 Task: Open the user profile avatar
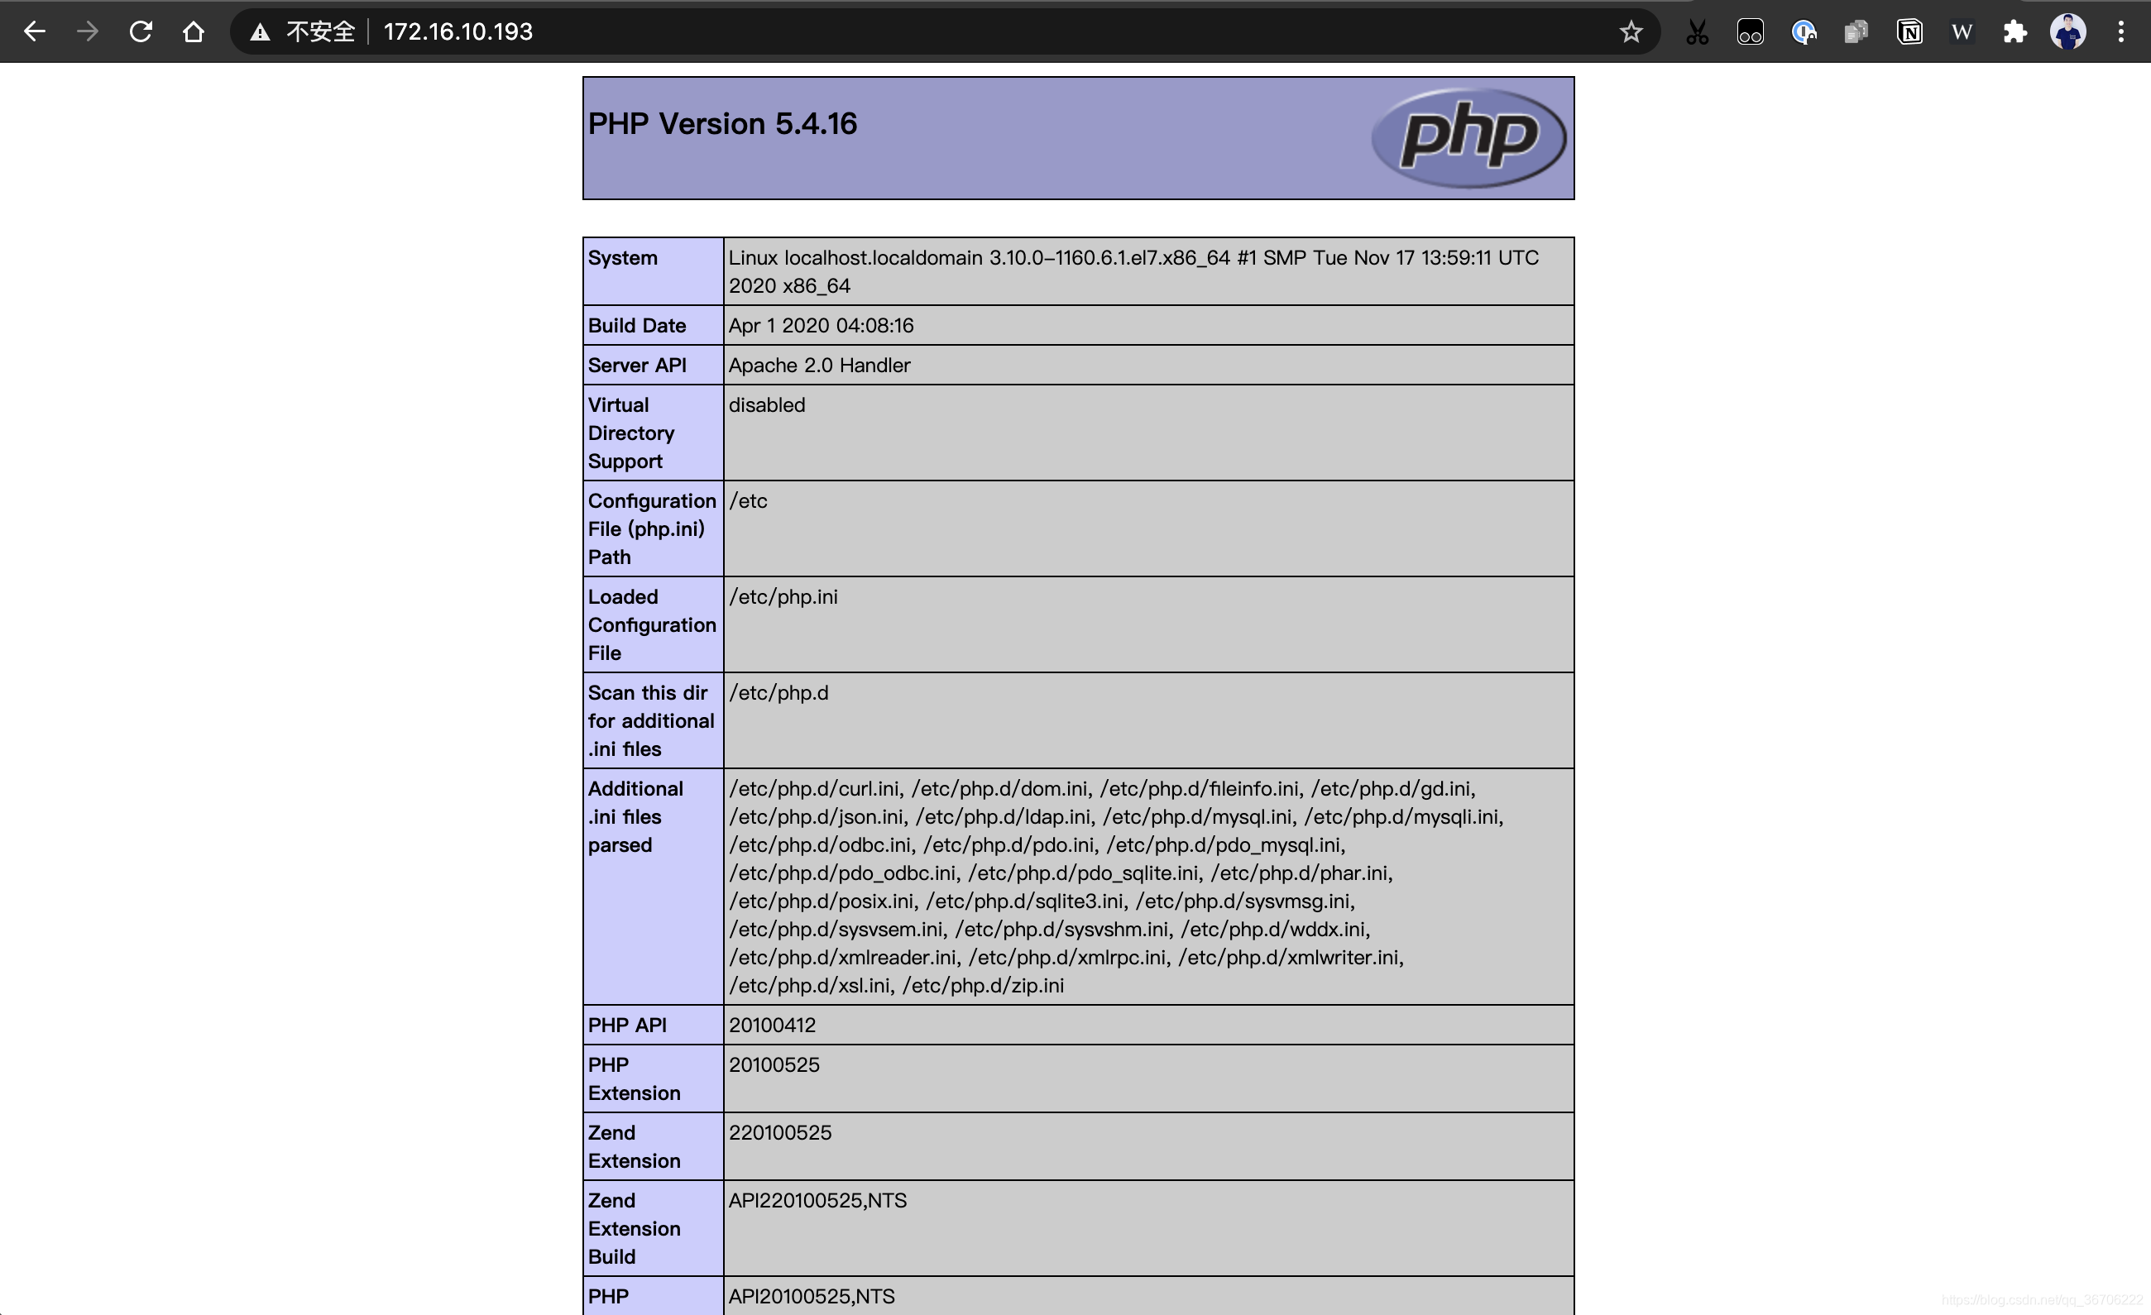pyautogui.click(x=2067, y=32)
